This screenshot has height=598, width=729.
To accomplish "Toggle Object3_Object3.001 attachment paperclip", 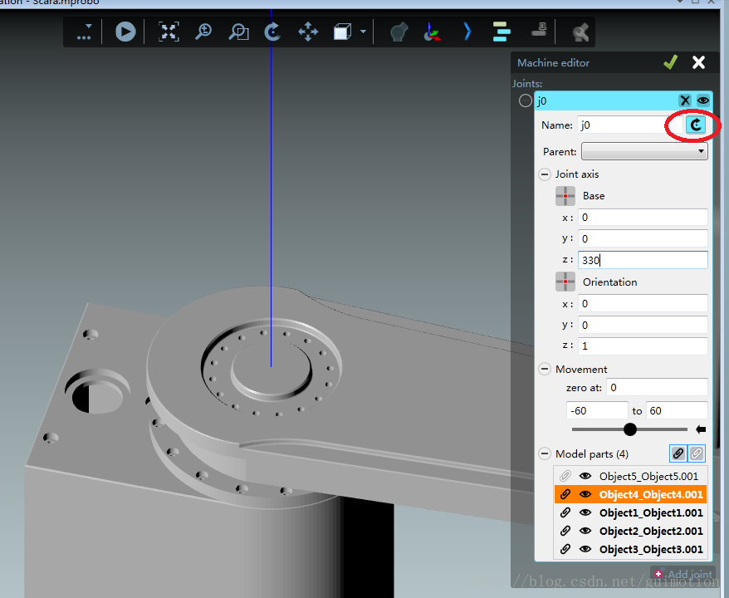I will 565,549.
